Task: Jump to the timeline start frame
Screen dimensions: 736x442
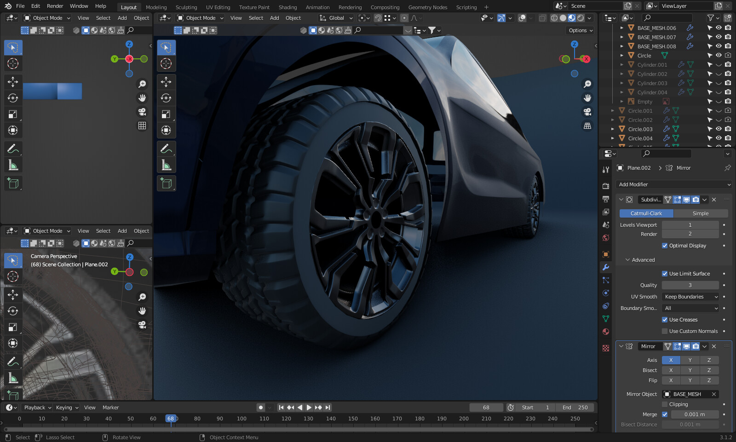Action: (281, 408)
